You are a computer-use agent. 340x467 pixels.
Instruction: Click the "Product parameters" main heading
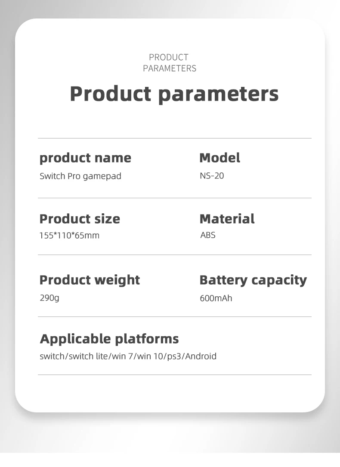[174, 94]
